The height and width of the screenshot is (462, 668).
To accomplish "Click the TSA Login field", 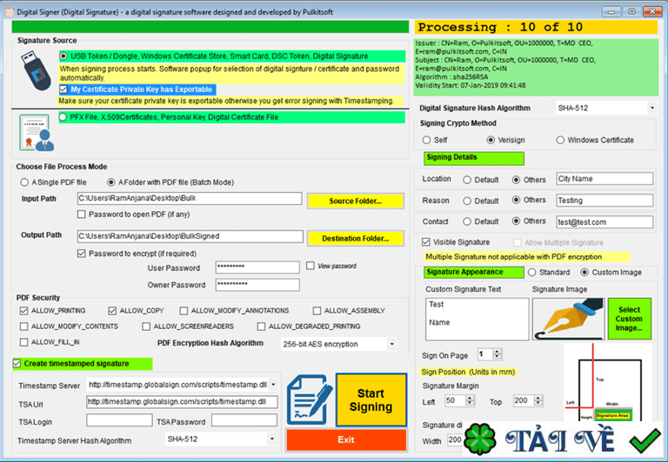I will 119,420.
